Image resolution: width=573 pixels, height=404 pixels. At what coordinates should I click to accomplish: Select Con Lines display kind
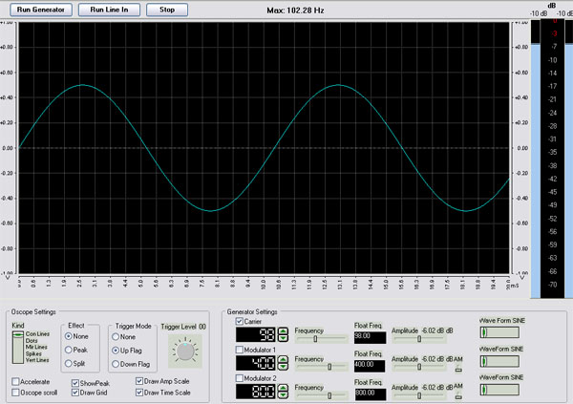click(x=37, y=334)
